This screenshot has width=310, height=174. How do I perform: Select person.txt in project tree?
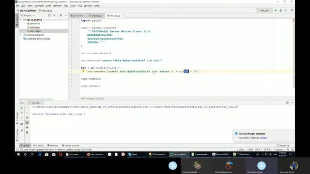point(35,24)
